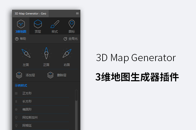Click the 全局光 text label

click(x=73, y=39)
